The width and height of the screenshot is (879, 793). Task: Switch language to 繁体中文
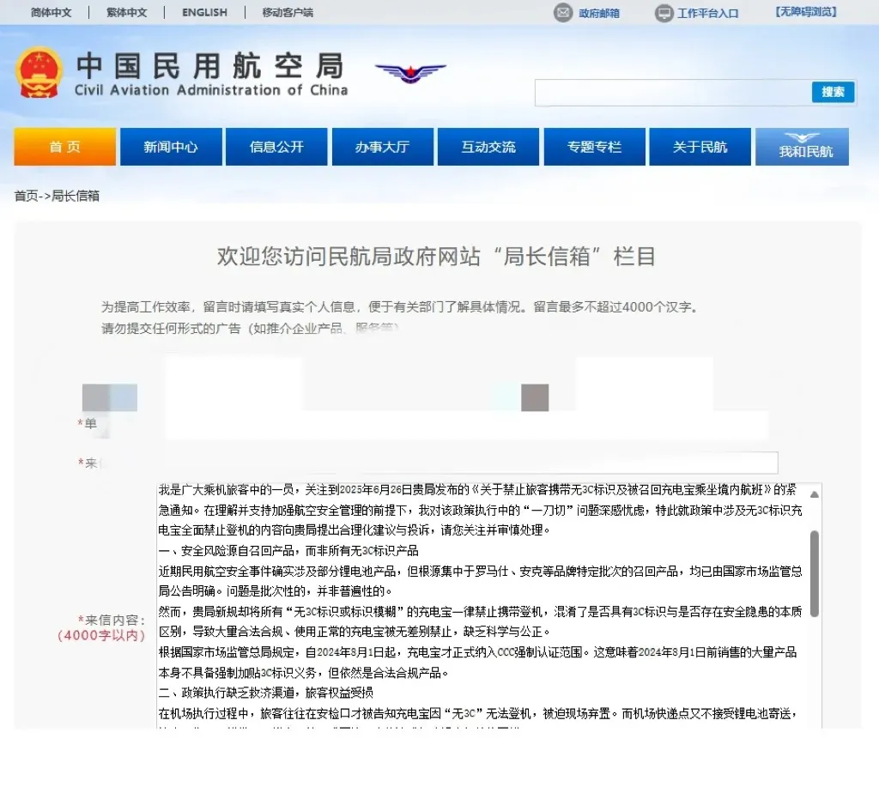pos(127,12)
